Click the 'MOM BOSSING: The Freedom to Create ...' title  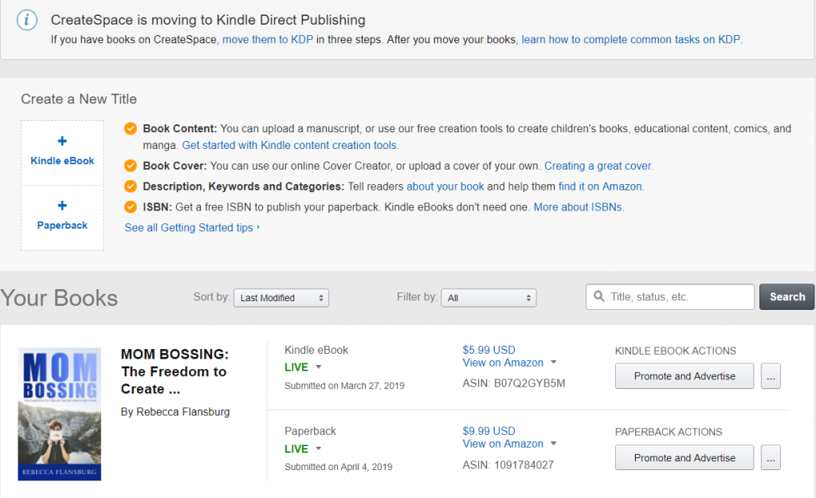(x=175, y=371)
